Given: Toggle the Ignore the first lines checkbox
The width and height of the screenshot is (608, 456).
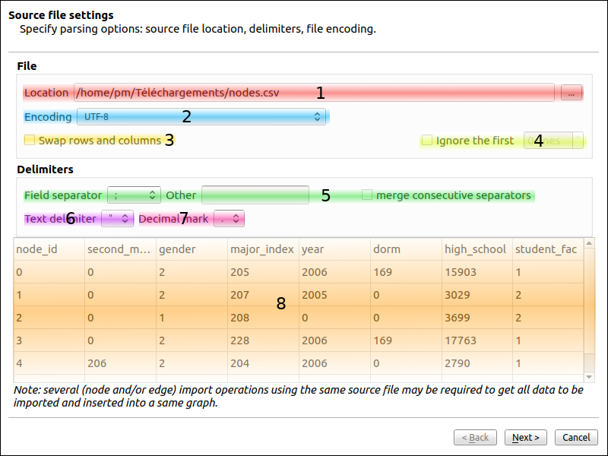Looking at the screenshot, I should click(x=427, y=141).
